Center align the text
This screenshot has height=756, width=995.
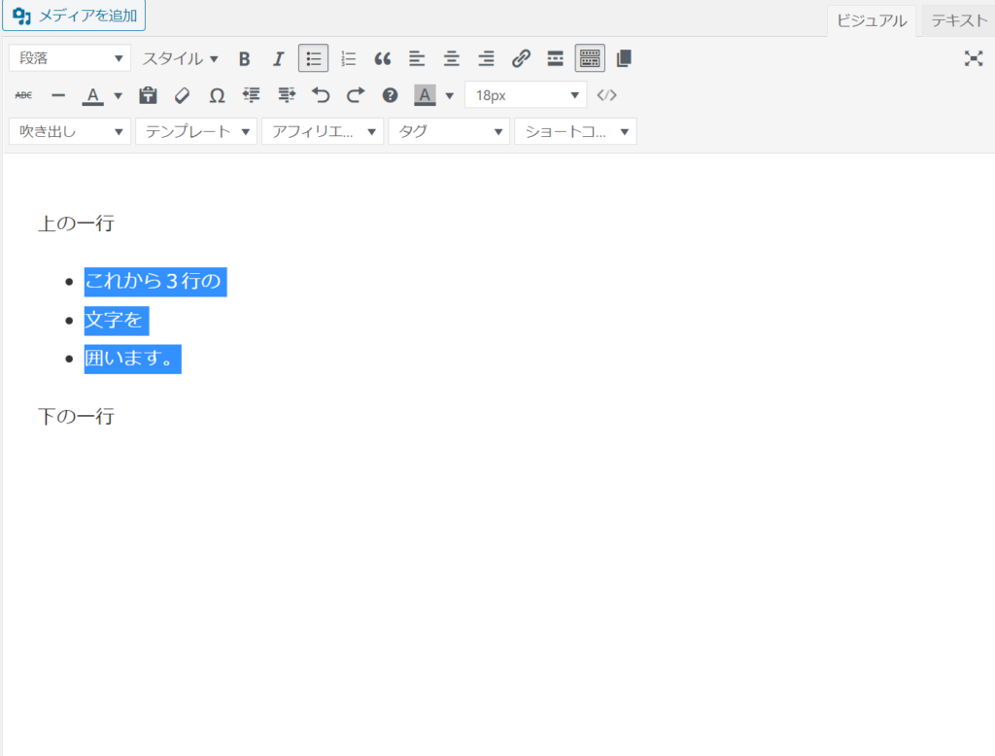click(x=451, y=59)
